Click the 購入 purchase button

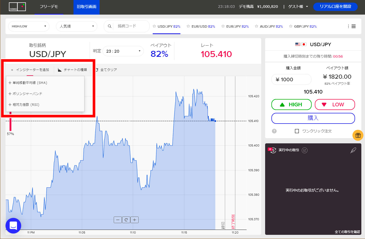tap(313, 118)
